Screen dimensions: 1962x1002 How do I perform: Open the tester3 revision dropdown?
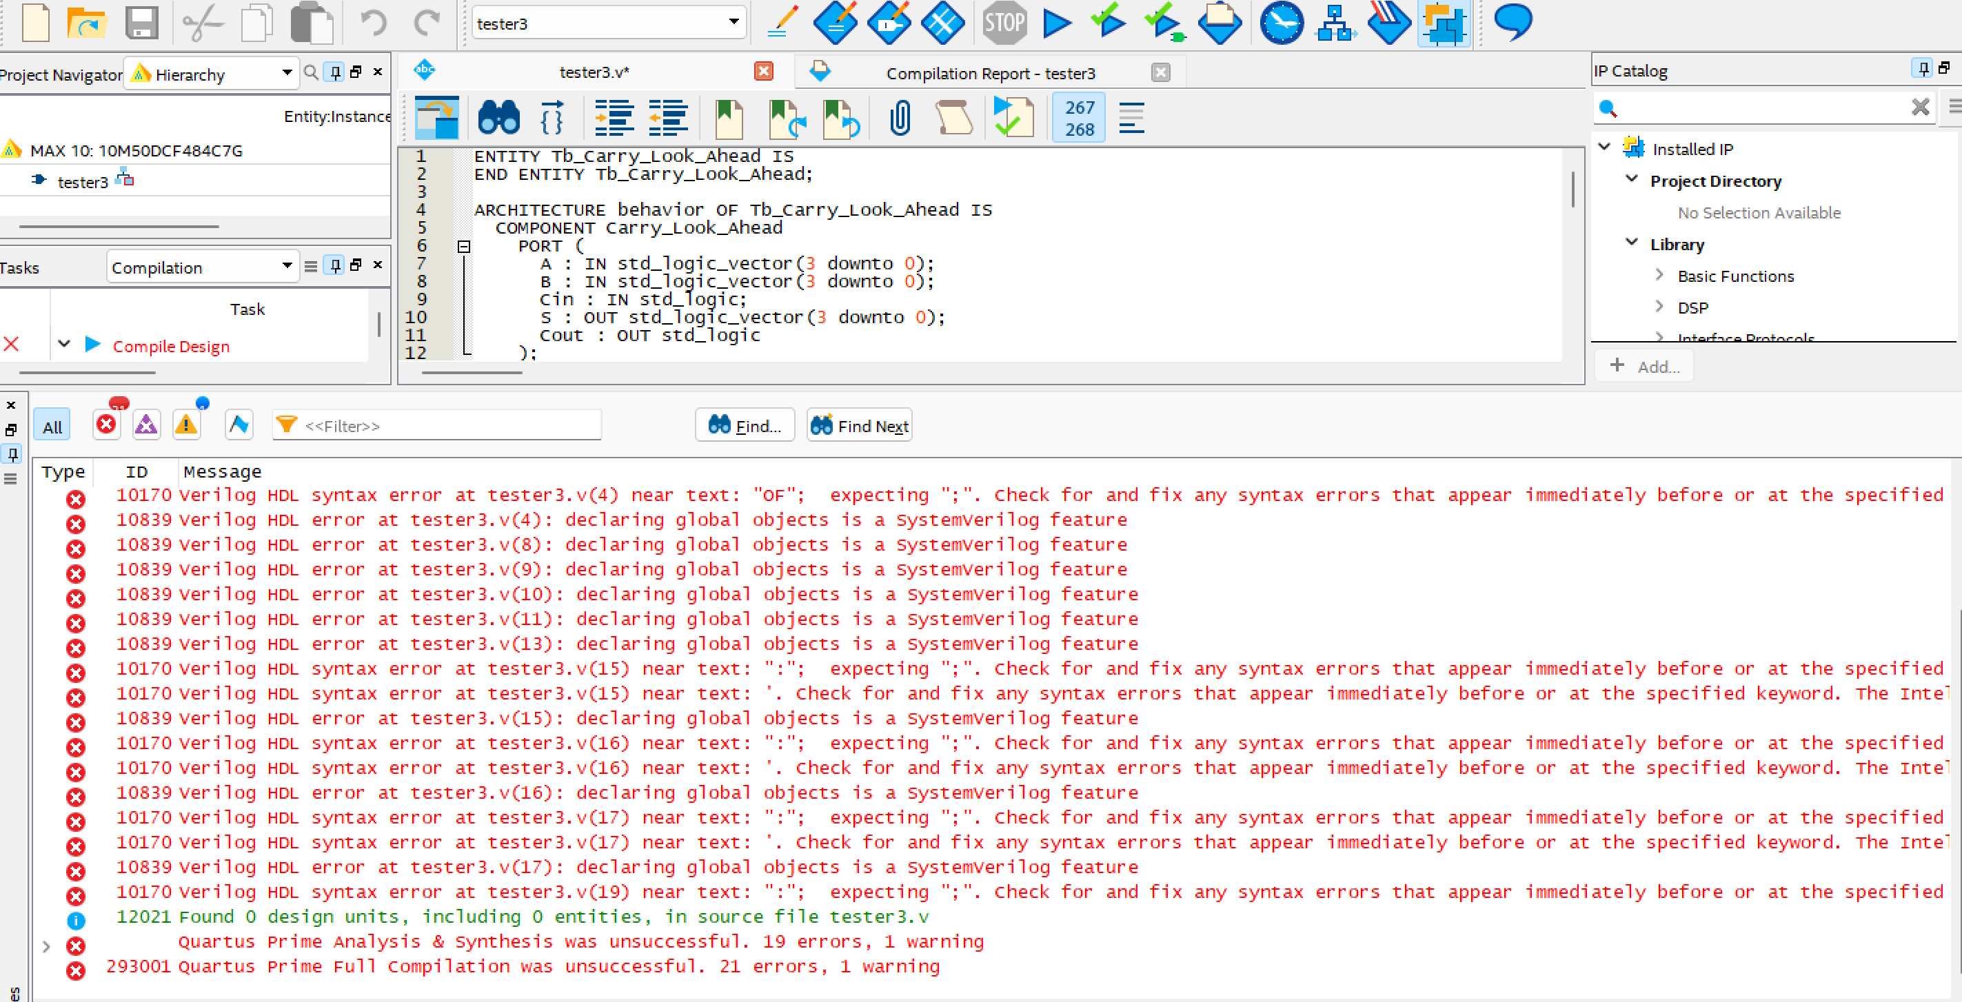pos(733,22)
